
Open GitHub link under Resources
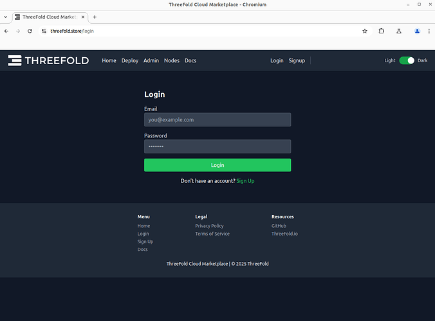[x=279, y=226]
